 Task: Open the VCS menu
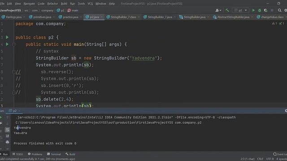pyautogui.click(x=90, y=4)
